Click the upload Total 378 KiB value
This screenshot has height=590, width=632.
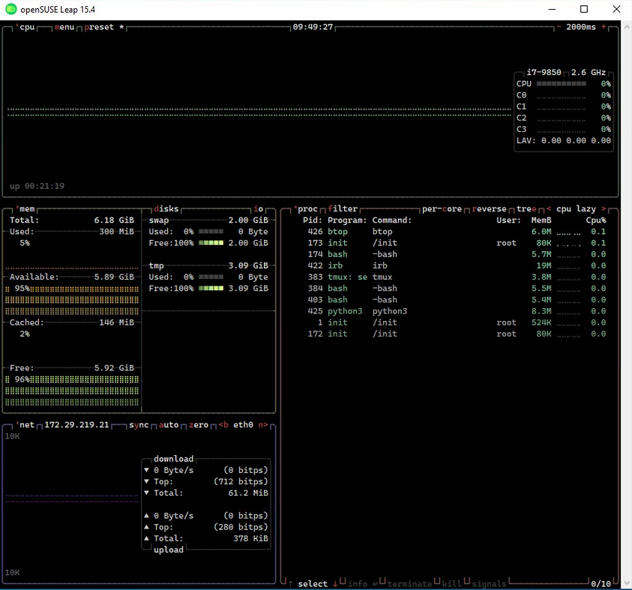[x=250, y=538]
